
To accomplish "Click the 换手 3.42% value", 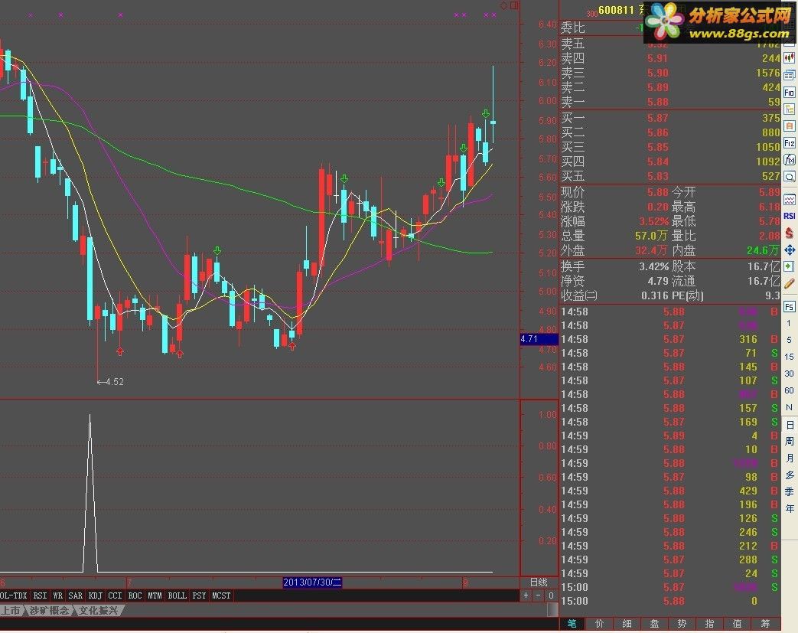I will 653,266.
